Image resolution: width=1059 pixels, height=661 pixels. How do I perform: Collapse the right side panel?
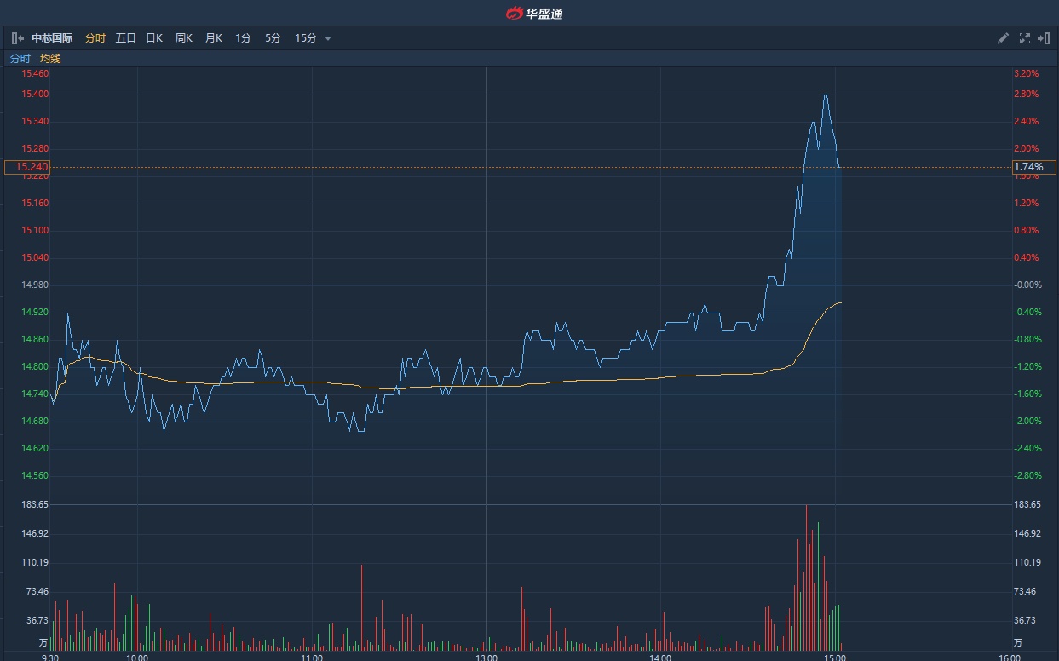pyautogui.click(x=1045, y=38)
